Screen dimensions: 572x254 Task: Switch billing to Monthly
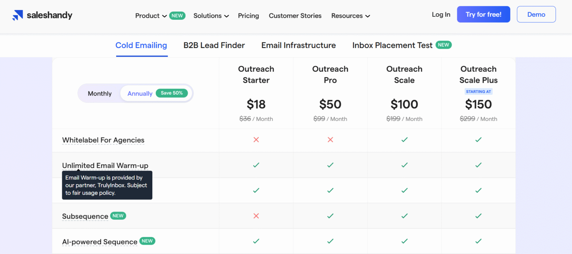(99, 94)
